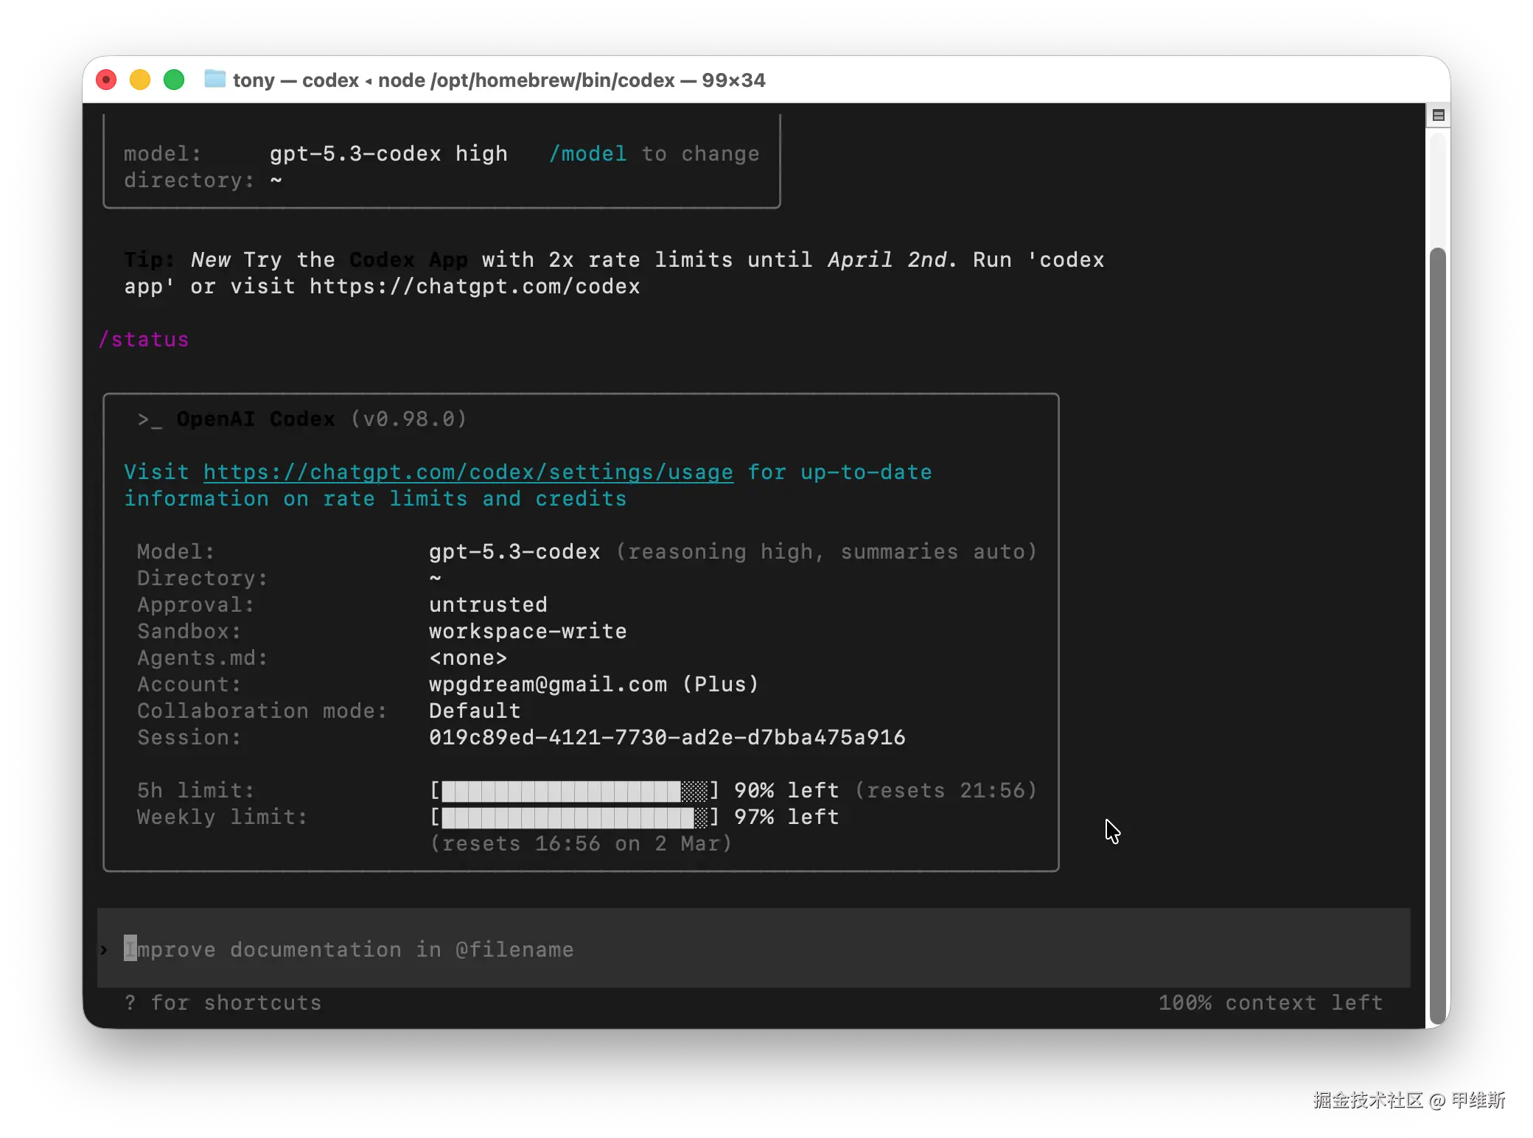
Task: Click the green fullscreen window button
Action: coord(174,80)
